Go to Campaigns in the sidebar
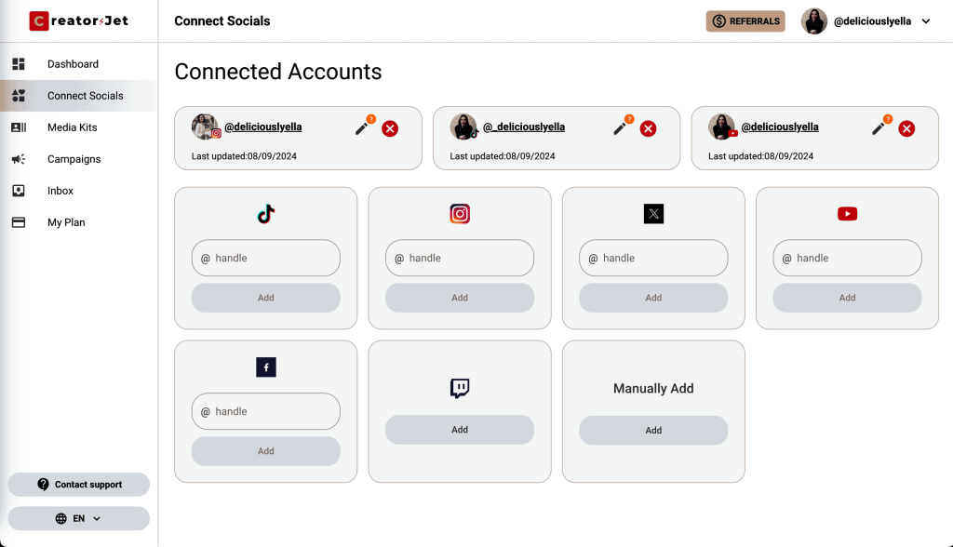This screenshot has height=547, width=953. click(74, 159)
